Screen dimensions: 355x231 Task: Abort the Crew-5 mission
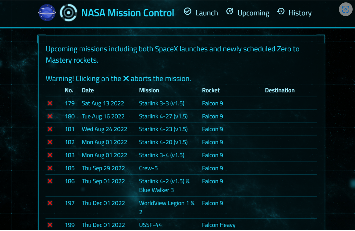pyautogui.click(x=50, y=168)
